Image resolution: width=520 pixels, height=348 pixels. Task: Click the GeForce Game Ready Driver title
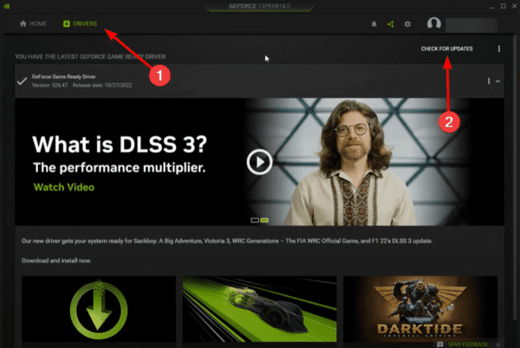click(63, 76)
